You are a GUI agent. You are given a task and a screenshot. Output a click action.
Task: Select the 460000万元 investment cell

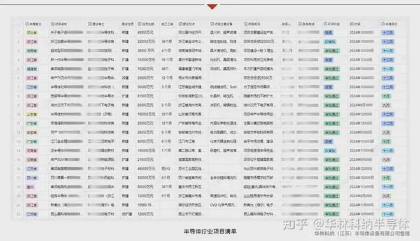point(146,169)
